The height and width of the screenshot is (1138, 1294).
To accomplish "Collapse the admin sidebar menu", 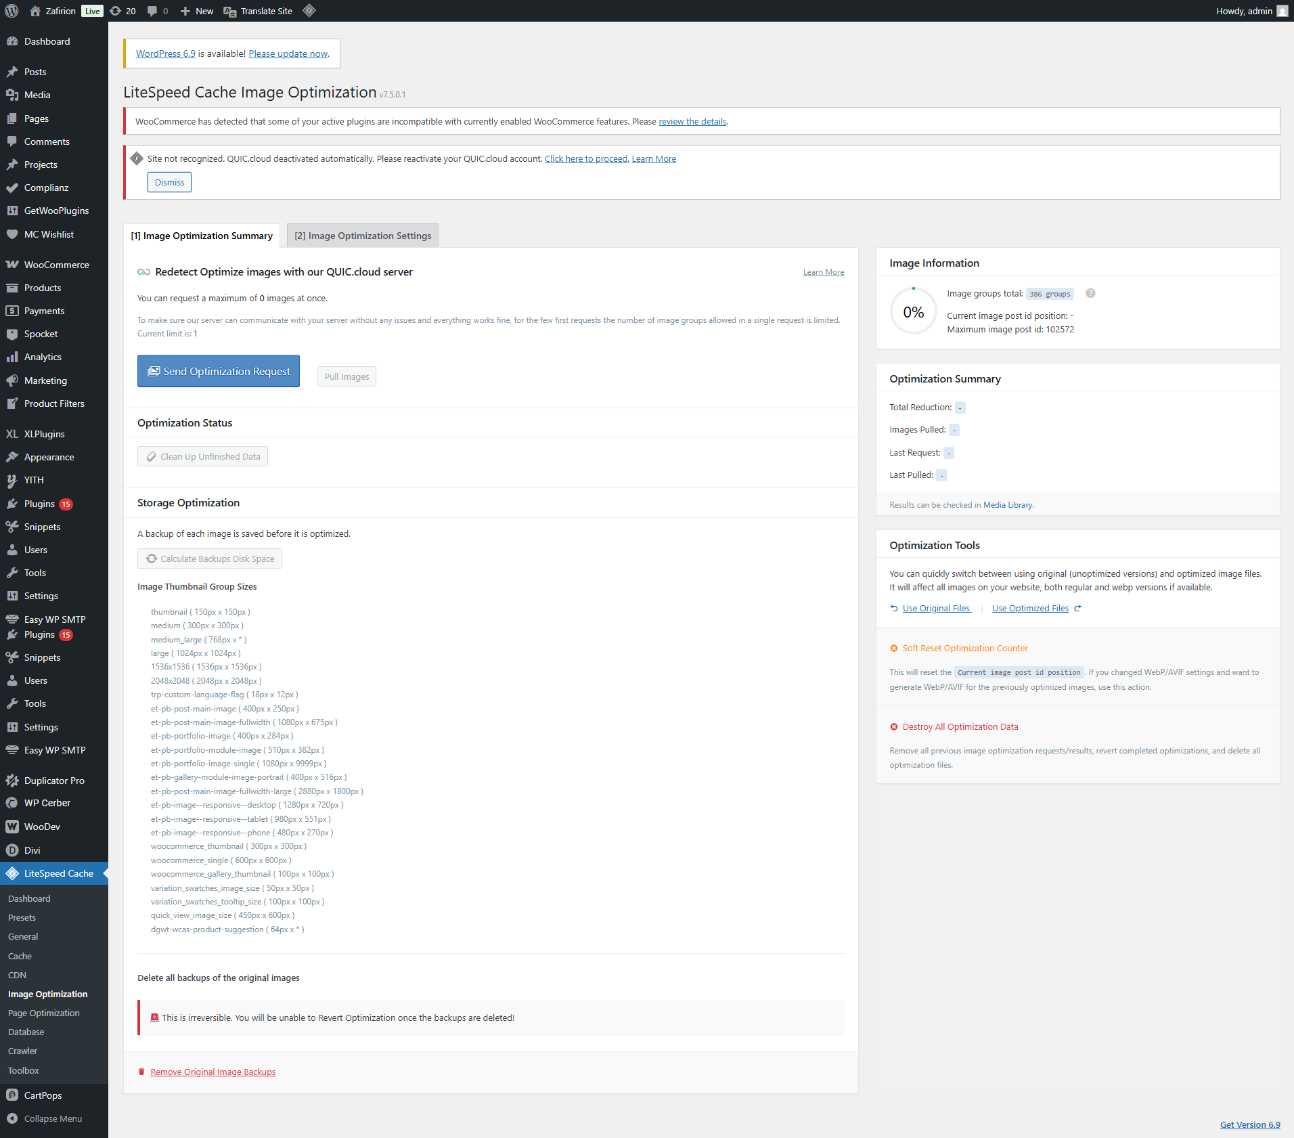I will click(53, 1118).
